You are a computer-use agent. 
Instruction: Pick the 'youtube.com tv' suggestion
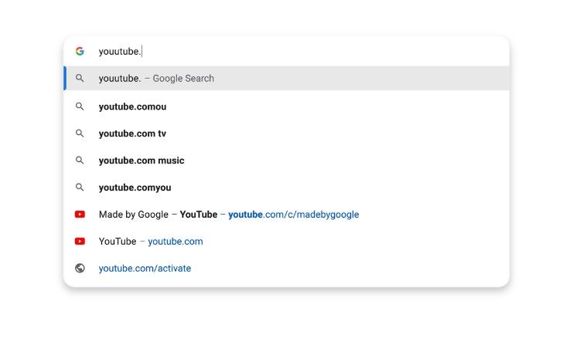286,134
